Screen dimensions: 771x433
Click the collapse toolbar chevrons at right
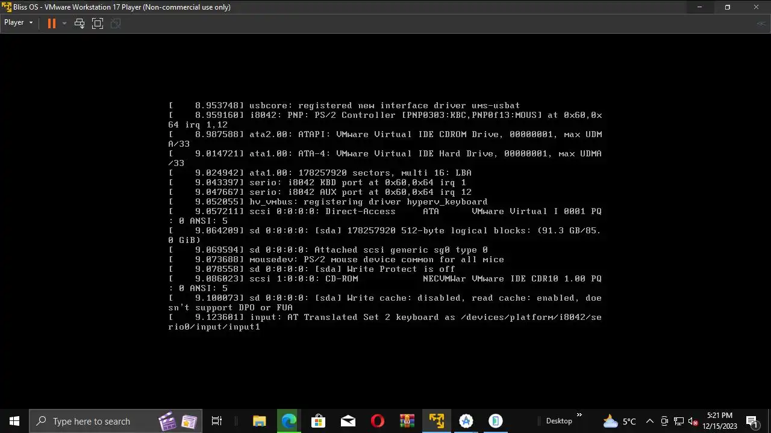[x=761, y=23]
